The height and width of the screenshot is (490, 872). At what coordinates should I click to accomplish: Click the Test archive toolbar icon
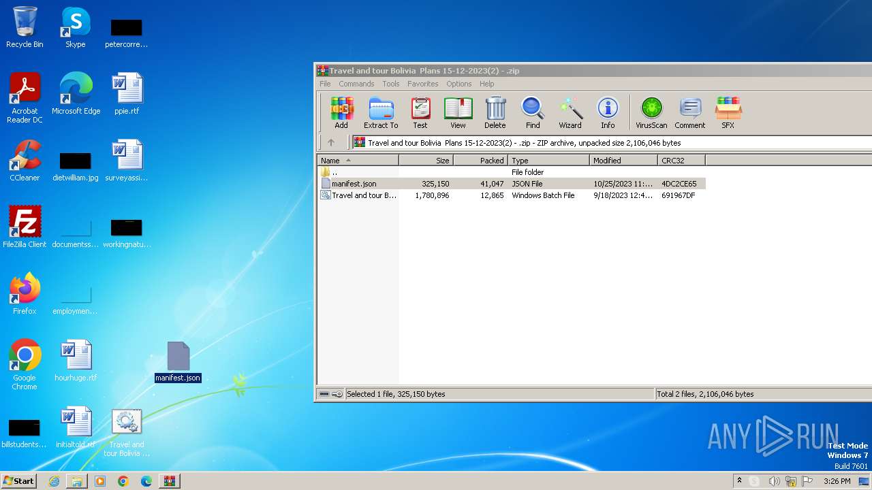420,113
